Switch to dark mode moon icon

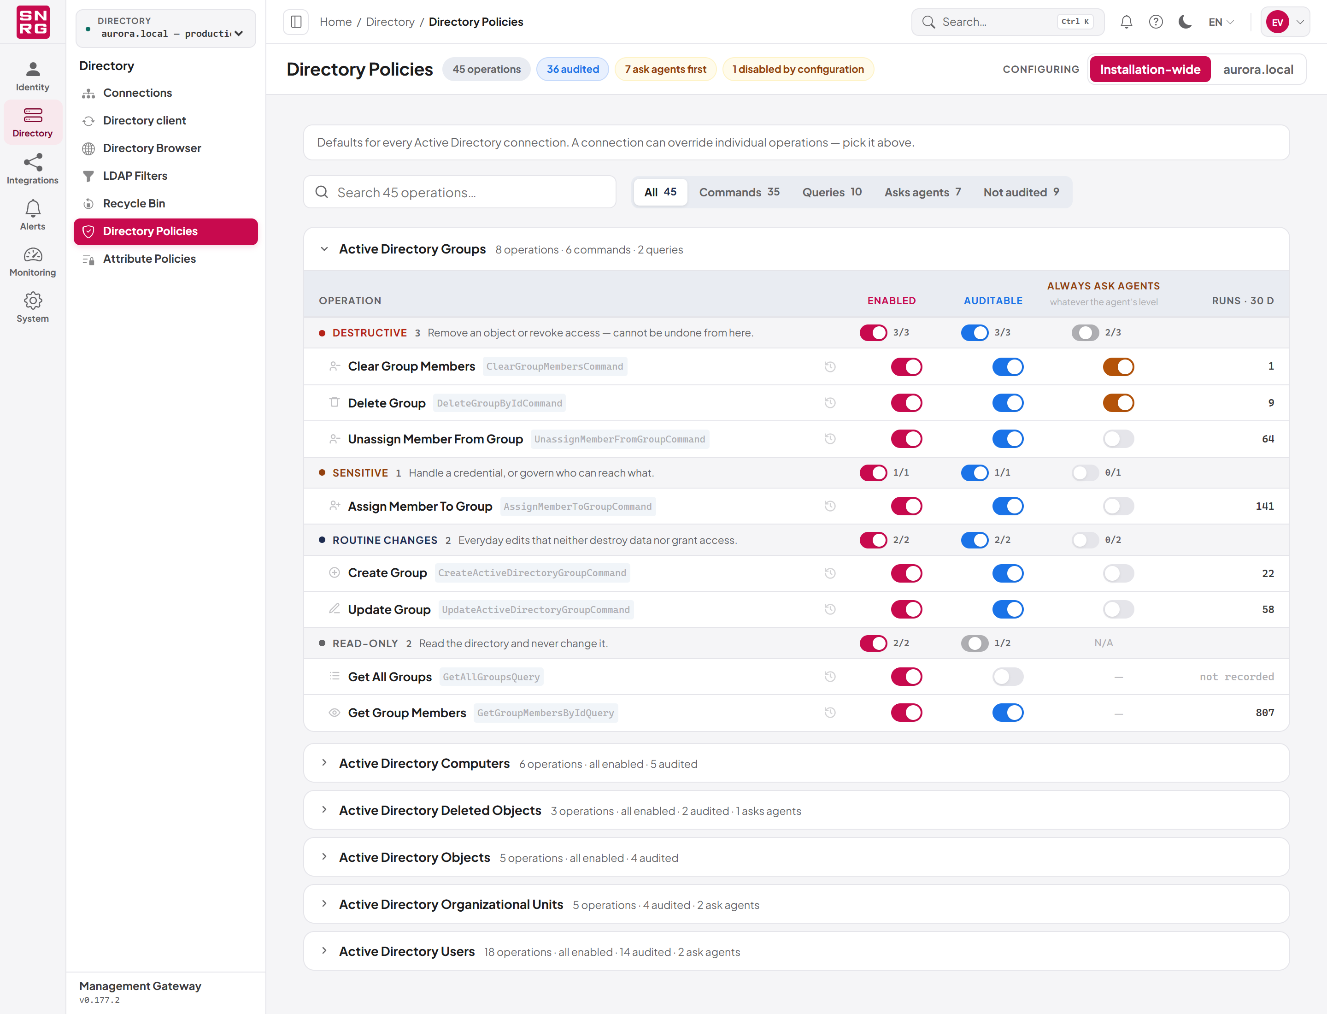click(x=1185, y=22)
